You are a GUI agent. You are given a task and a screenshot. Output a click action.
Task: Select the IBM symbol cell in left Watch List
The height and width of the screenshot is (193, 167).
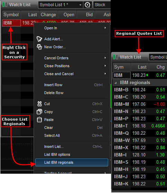pos(11,23)
